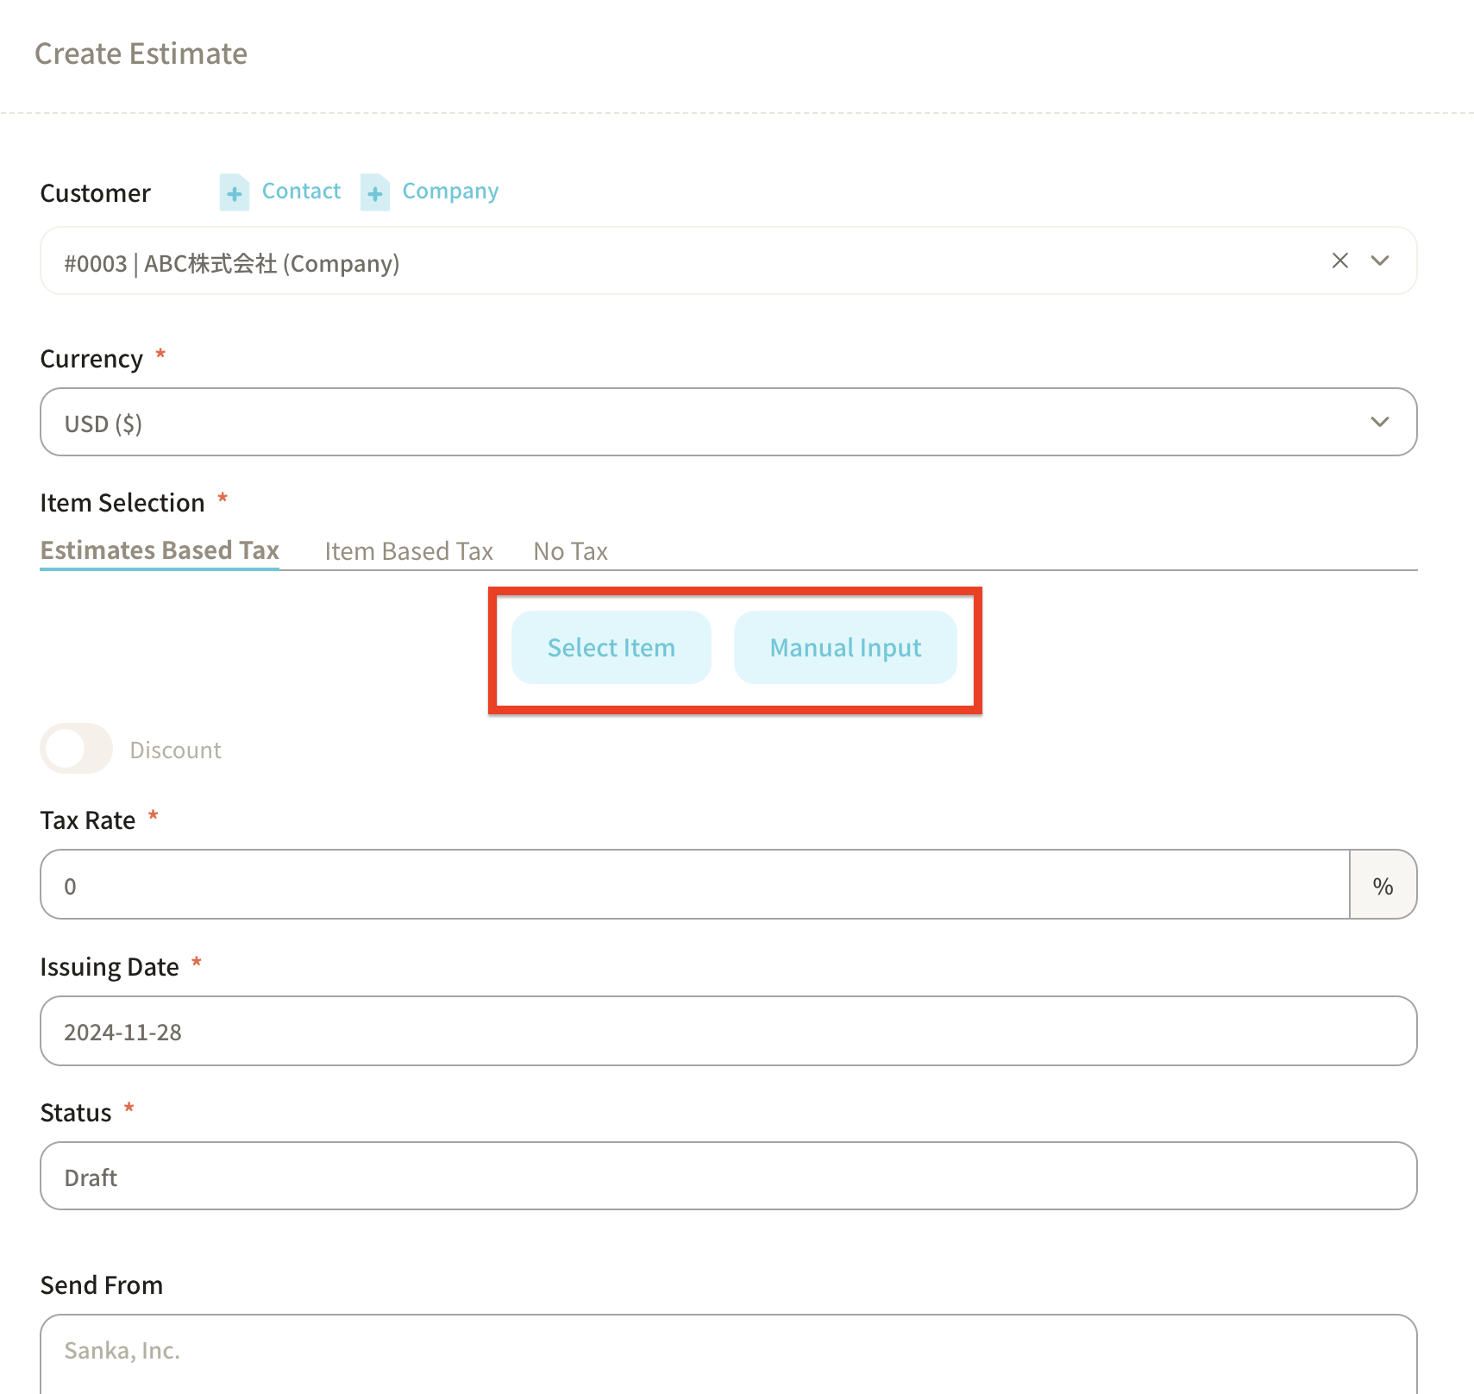Click the Contact link next to Customer
Viewport: 1474px width, 1394px height.
[301, 191]
